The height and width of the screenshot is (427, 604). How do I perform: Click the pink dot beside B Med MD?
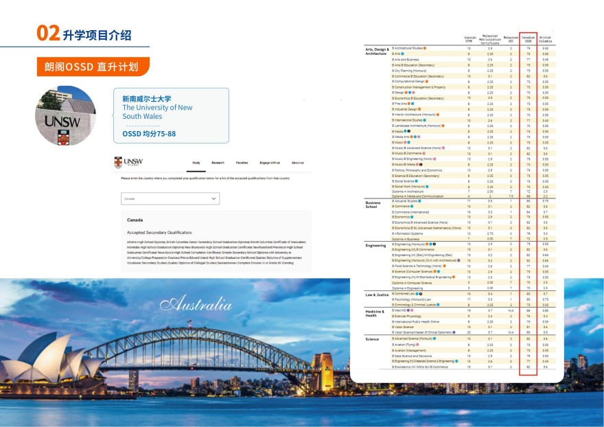412,310
